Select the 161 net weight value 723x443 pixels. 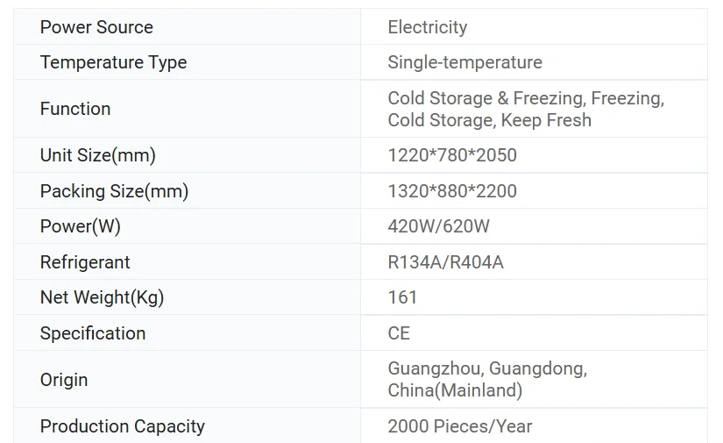pos(402,297)
